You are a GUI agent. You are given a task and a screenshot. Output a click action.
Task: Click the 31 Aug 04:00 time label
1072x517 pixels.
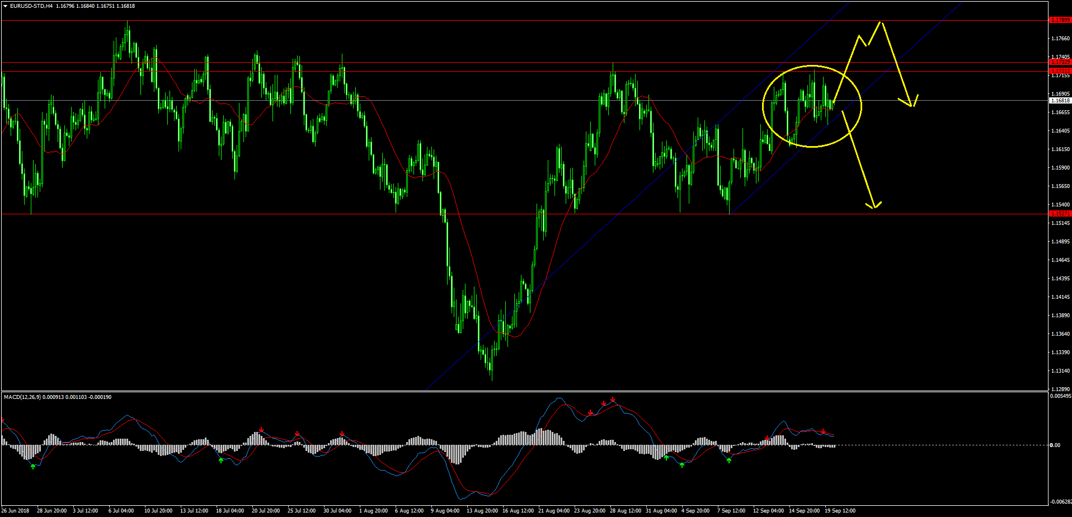pyautogui.click(x=661, y=511)
